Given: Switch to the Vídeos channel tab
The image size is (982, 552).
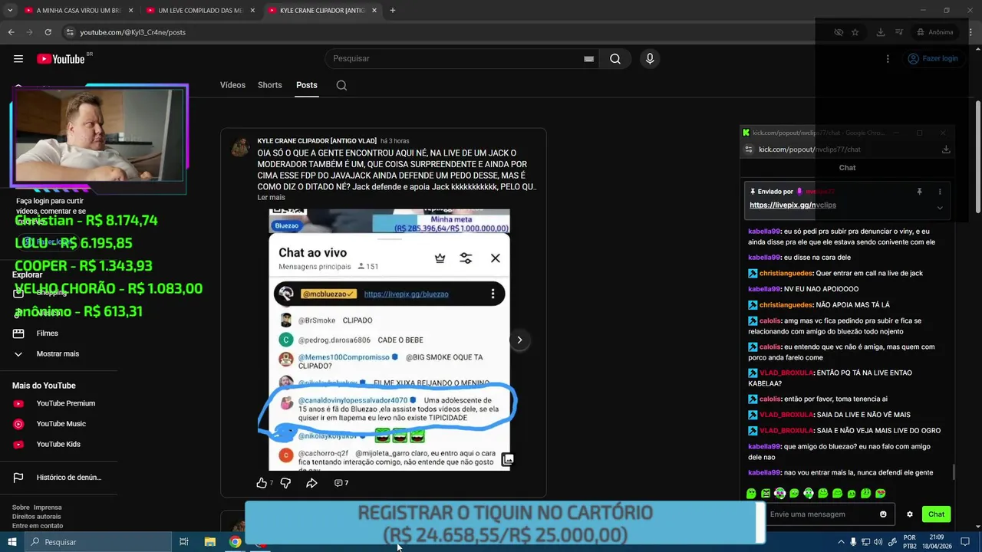Looking at the screenshot, I should pos(232,85).
